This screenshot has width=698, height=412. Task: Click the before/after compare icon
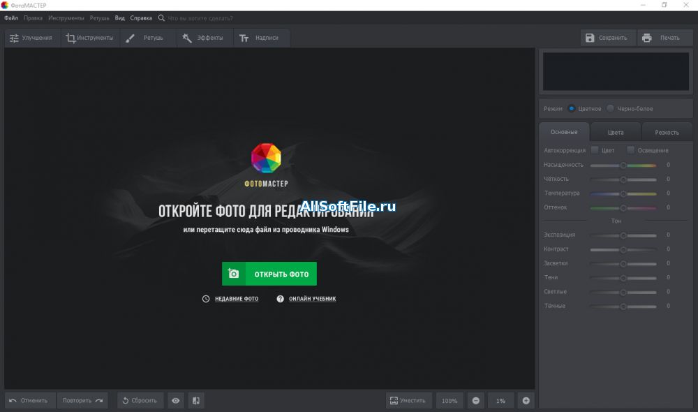(196, 400)
